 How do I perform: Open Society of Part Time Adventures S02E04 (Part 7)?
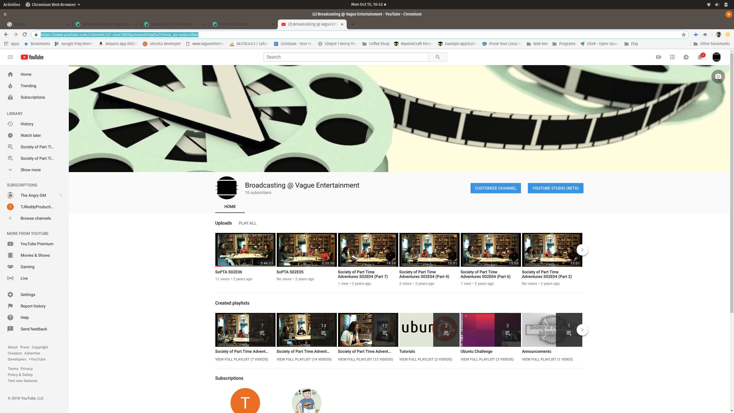coord(368,250)
